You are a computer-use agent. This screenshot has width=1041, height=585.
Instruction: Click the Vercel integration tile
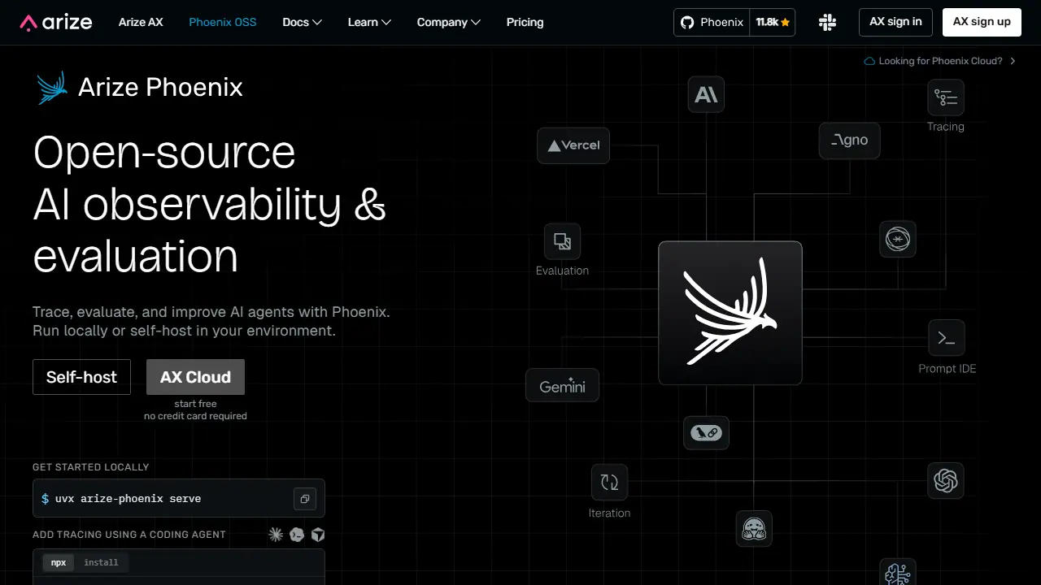[573, 145]
